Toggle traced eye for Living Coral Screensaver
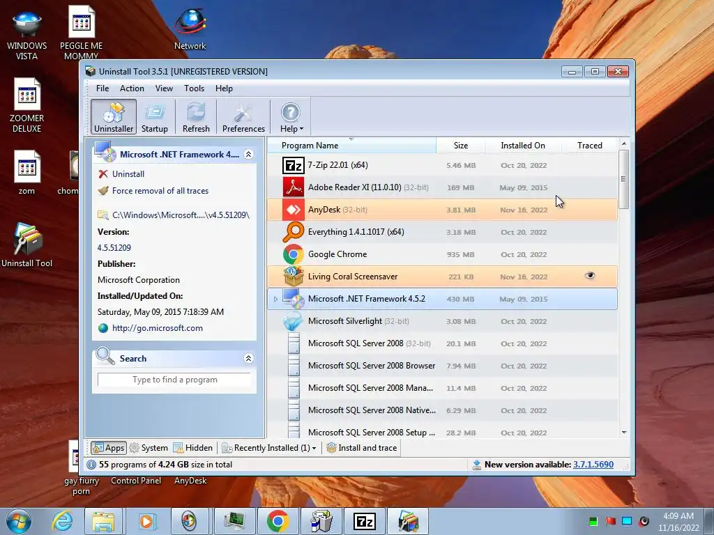 tap(590, 276)
